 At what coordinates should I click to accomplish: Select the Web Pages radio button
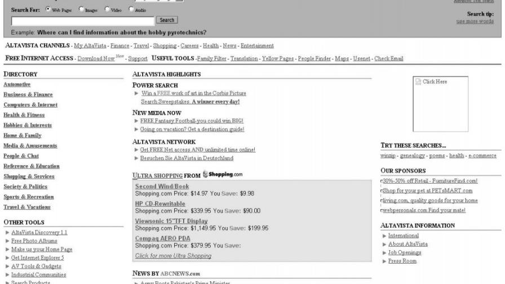(x=48, y=9)
